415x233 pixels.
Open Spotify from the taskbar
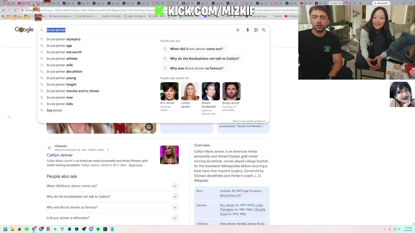(98, 229)
